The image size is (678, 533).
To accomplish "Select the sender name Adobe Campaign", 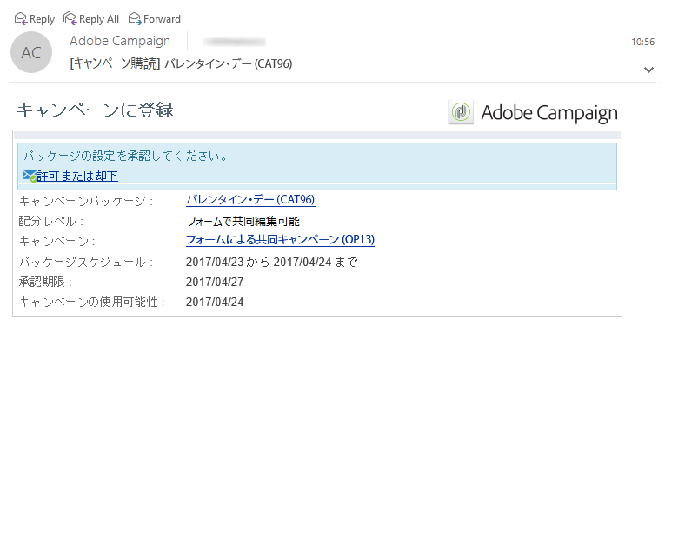I will [120, 41].
